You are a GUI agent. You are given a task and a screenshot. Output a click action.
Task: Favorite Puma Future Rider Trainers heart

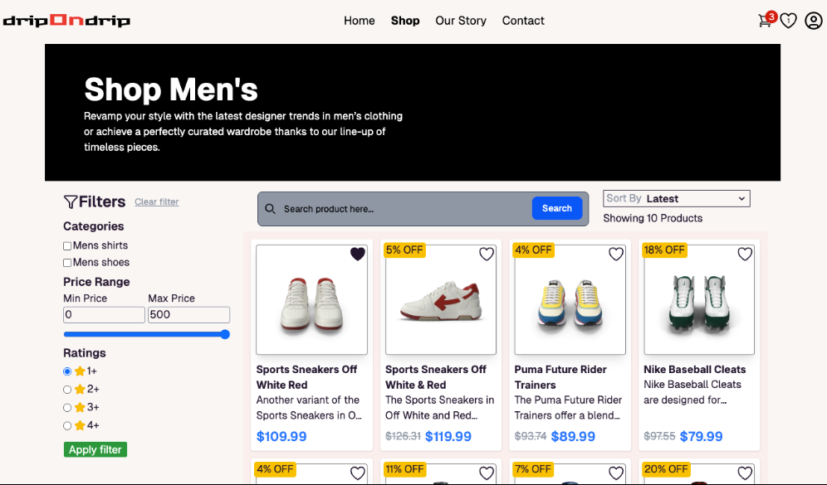(615, 254)
